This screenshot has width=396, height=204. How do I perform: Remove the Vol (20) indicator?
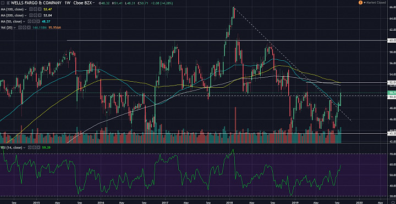click(29, 27)
